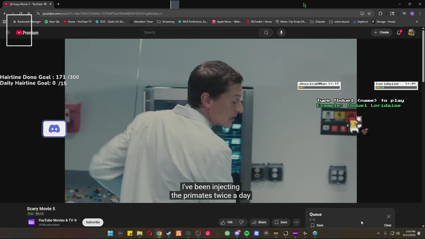
Task: Open the YouTube Movies & TV channel avatar
Action: click(32, 222)
